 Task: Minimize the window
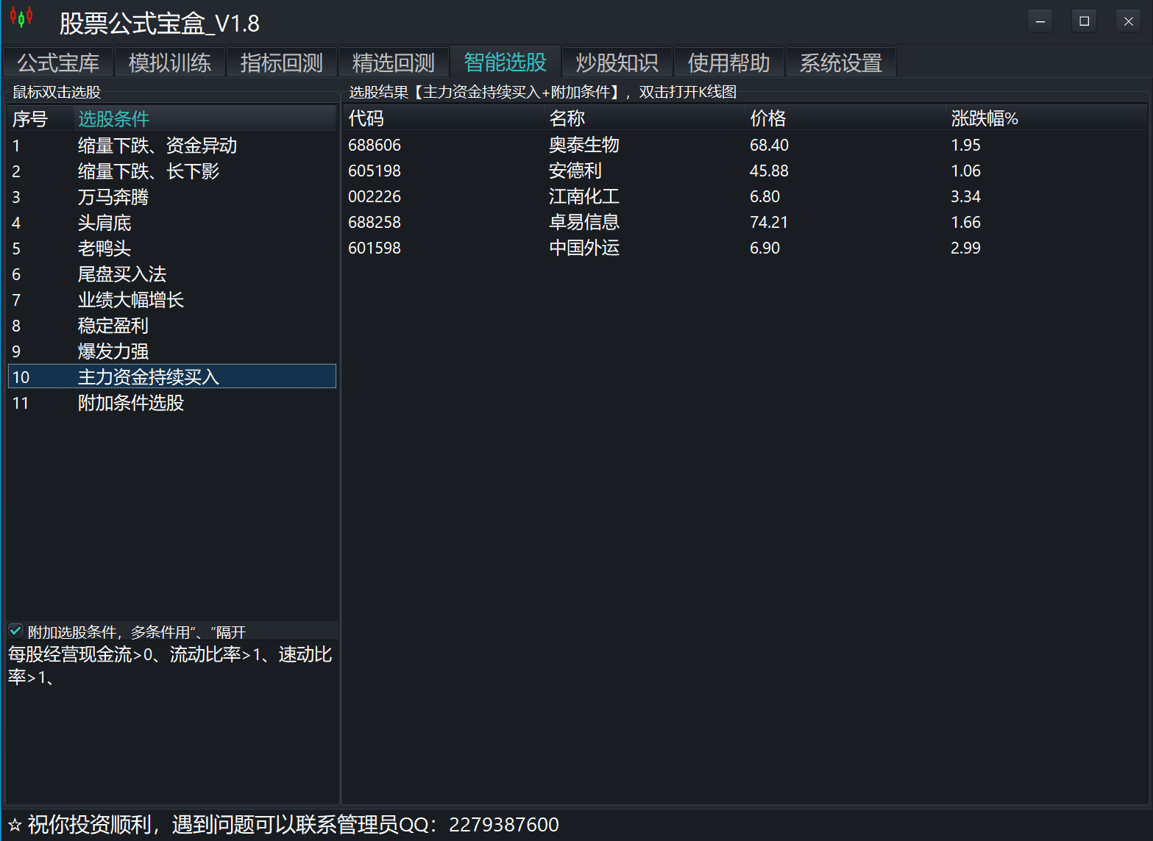tap(1040, 21)
